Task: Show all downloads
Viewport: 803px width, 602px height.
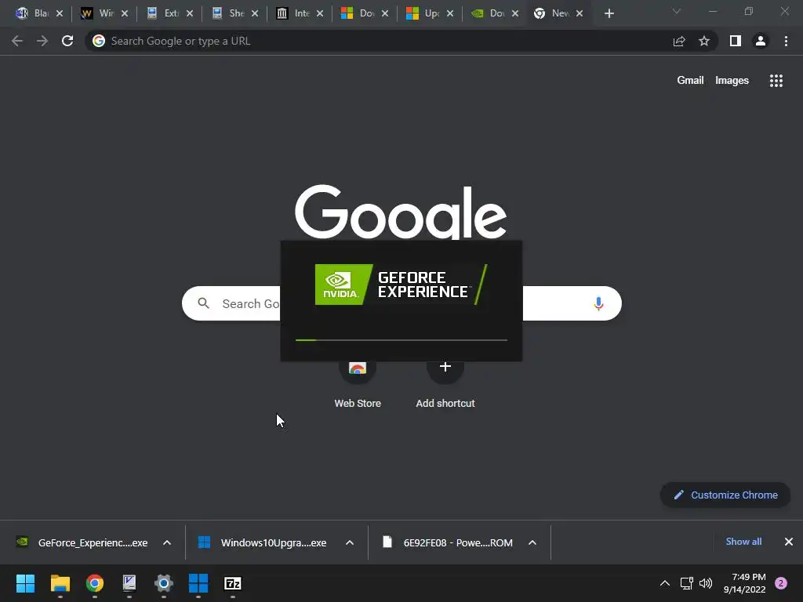Action: pyautogui.click(x=743, y=542)
